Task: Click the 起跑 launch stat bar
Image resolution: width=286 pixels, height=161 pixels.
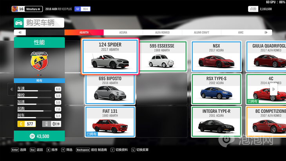Action: point(34,111)
